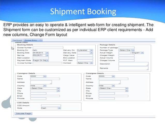Viewport: 165px width, 124px height.
Task: Click the Consignor Details section heading
Action: [x=26, y=73]
